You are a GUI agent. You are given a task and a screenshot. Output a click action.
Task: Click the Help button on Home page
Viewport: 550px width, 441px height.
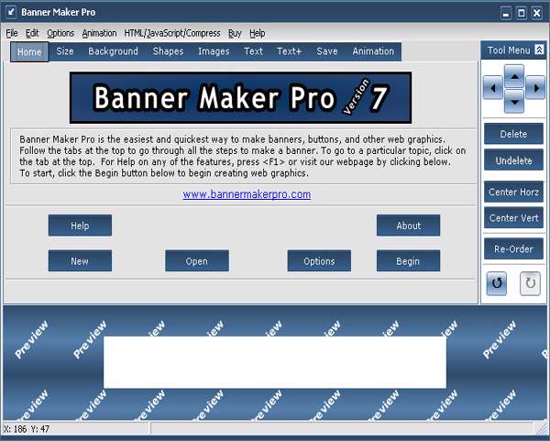tap(80, 226)
